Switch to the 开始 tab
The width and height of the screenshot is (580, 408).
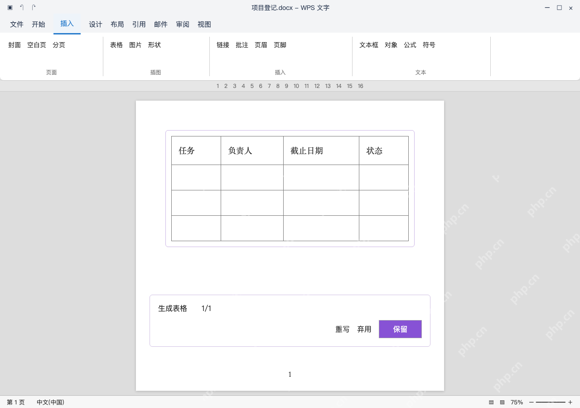click(x=39, y=24)
